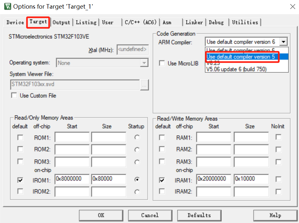Viewport: 299px width, 223px height.
Task: Select ROM3 Startup radio button
Action: click(x=137, y=162)
